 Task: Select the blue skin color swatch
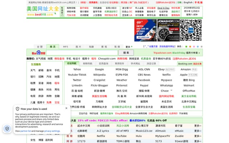click(198, 47)
